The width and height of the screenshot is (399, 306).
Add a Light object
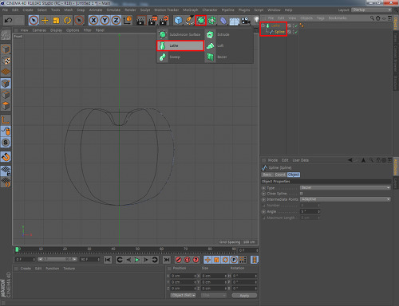[256, 20]
